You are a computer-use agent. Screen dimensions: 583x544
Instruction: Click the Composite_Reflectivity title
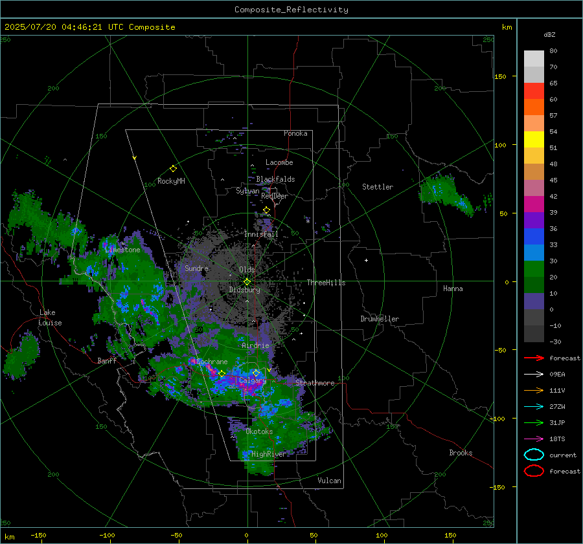tap(291, 10)
